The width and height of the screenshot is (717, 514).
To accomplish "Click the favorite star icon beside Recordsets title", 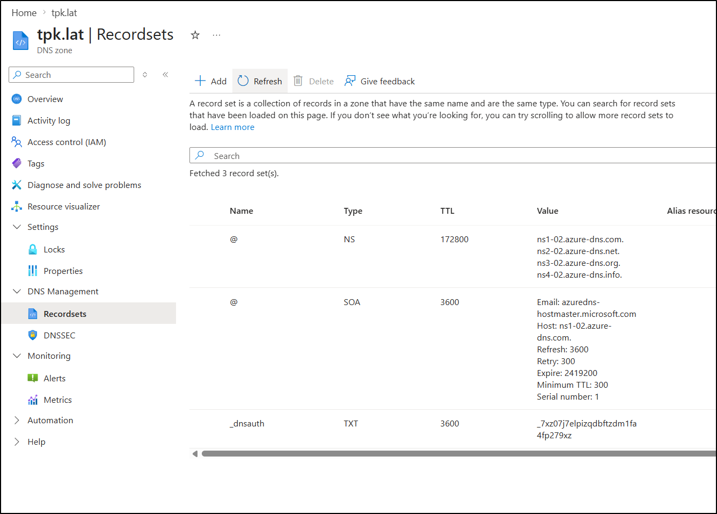I will click(195, 35).
